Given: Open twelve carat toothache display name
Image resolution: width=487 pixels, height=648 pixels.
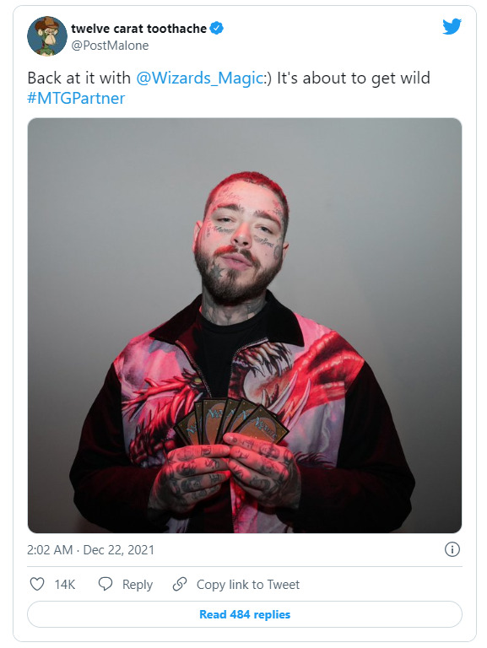Looking at the screenshot, I should pyautogui.click(x=138, y=29).
